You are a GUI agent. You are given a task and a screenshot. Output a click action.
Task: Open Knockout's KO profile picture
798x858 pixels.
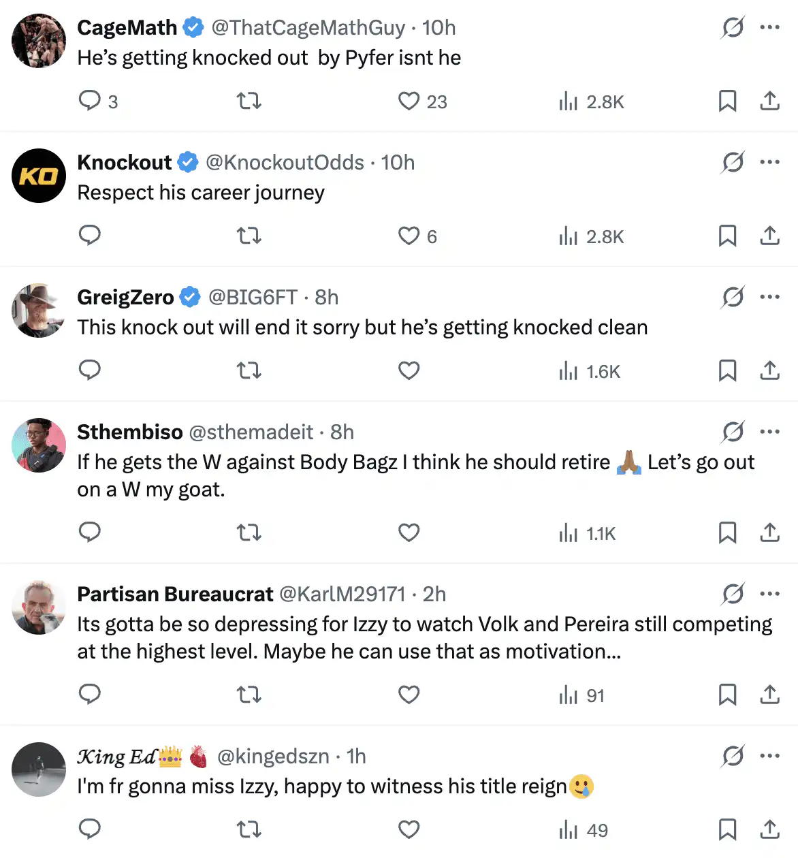(x=39, y=176)
